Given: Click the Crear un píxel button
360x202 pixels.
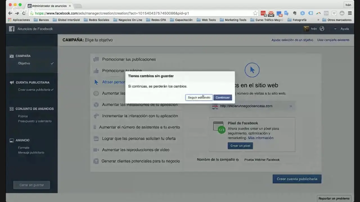Looking at the screenshot, I should [240, 146].
